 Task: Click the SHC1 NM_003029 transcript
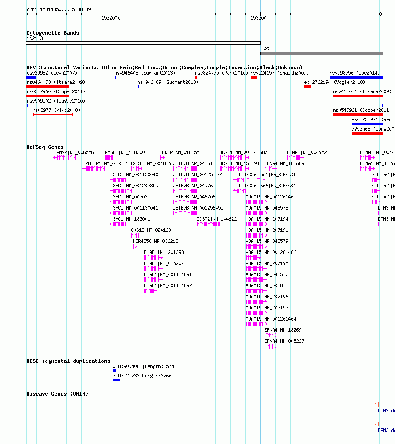tap(121, 202)
